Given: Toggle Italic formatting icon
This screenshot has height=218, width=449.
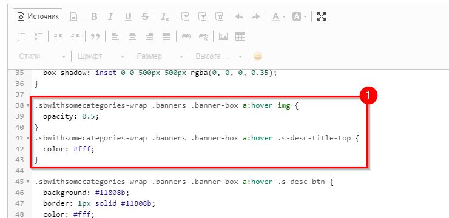Looking at the screenshot, I should [x=110, y=16].
